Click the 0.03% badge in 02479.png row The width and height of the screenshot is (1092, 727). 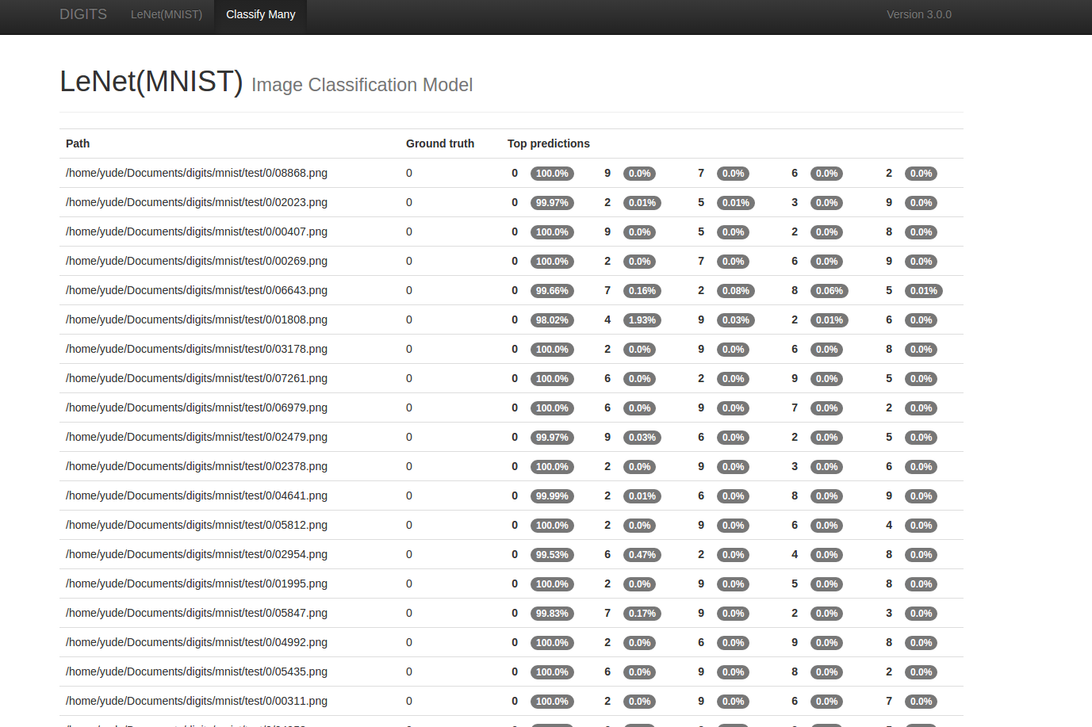coord(642,438)
